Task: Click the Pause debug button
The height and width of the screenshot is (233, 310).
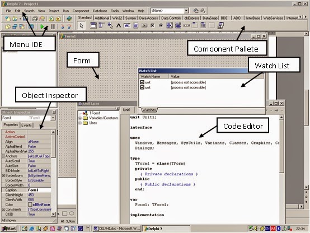Action: point(53,26)
